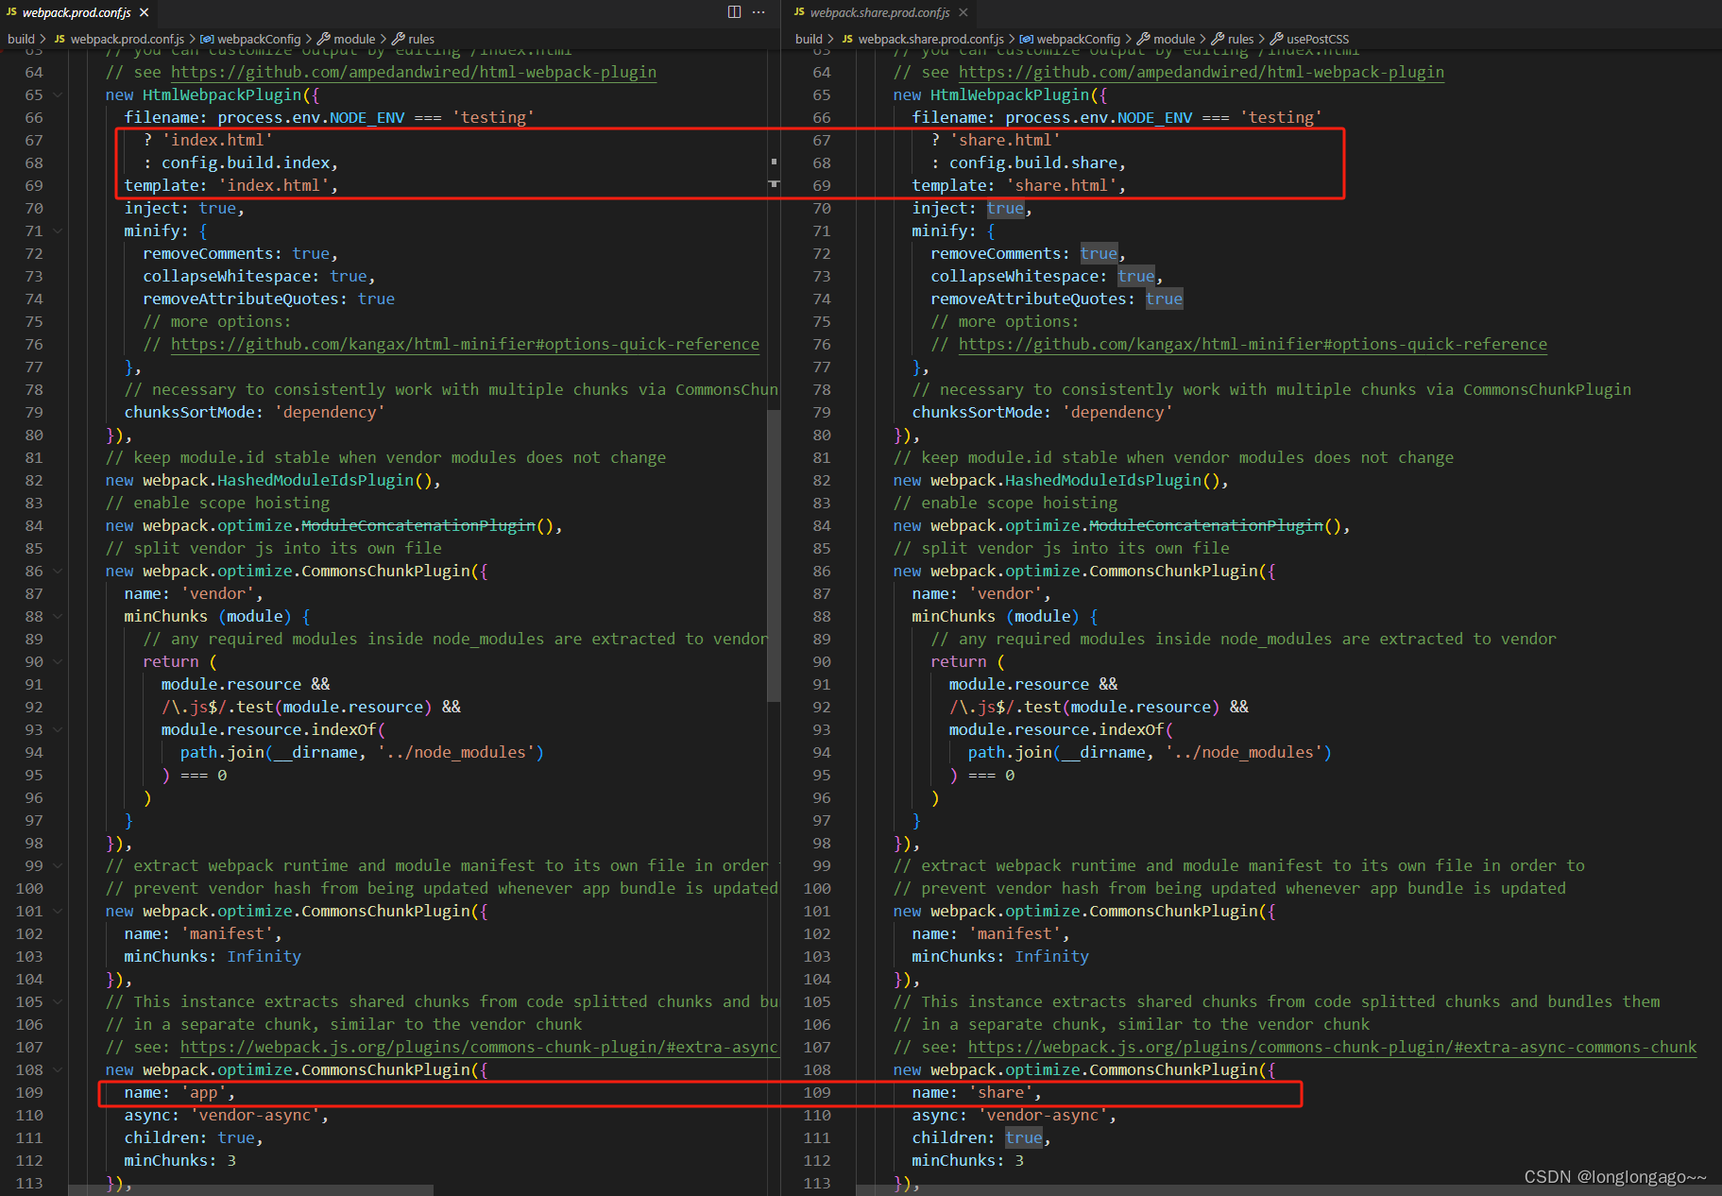
Task: Click 'usePostCSS' breadcrumb in right editor
Action: (x=1318, y=39)
